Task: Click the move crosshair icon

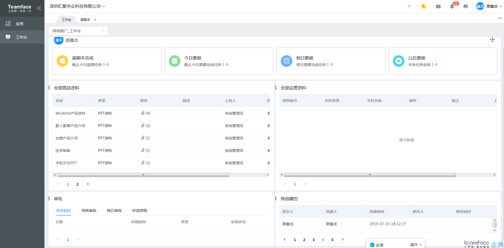Action: pos(492,40)
